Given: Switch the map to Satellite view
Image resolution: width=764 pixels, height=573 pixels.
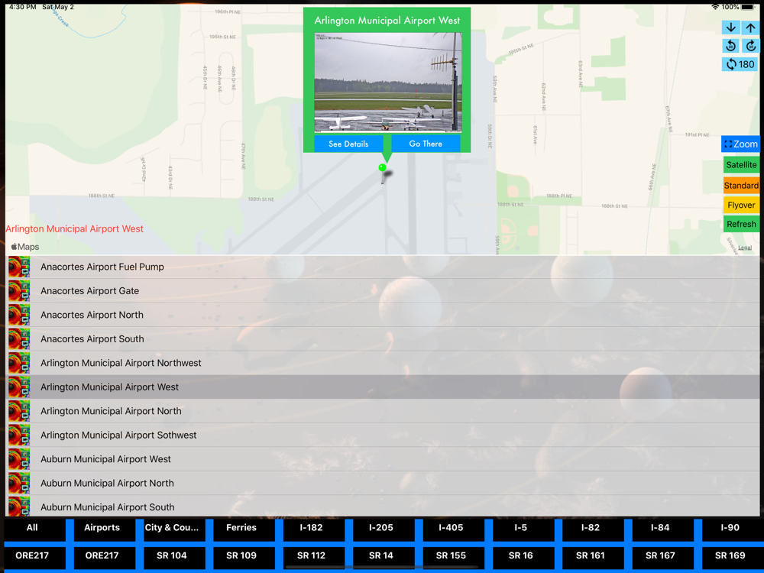Looking at the screenshot, I should click(x=741, y=165).
